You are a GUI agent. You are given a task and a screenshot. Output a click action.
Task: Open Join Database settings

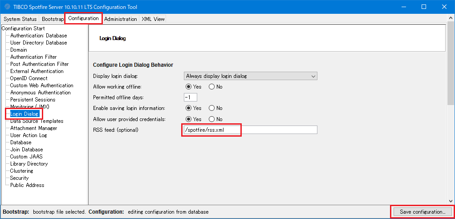tap(26, 150)
